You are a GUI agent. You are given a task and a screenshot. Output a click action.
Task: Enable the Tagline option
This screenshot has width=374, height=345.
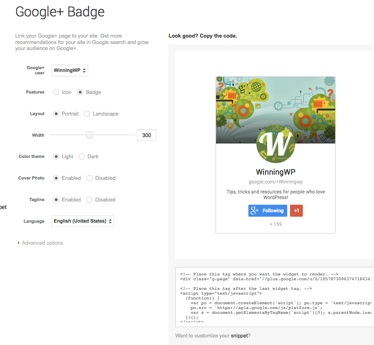56,199
